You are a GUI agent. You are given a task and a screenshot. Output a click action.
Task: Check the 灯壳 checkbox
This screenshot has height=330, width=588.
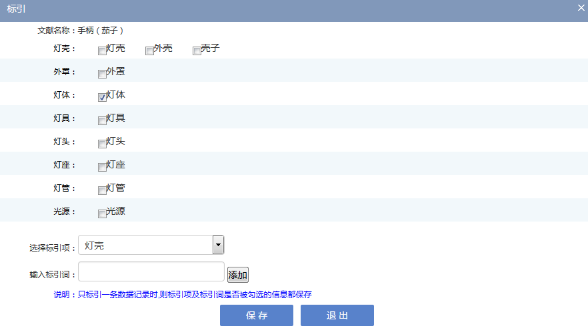(102, 51)
